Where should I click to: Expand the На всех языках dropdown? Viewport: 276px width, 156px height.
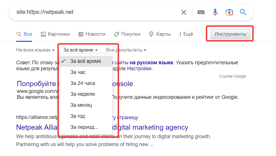[x=35, y=50]
